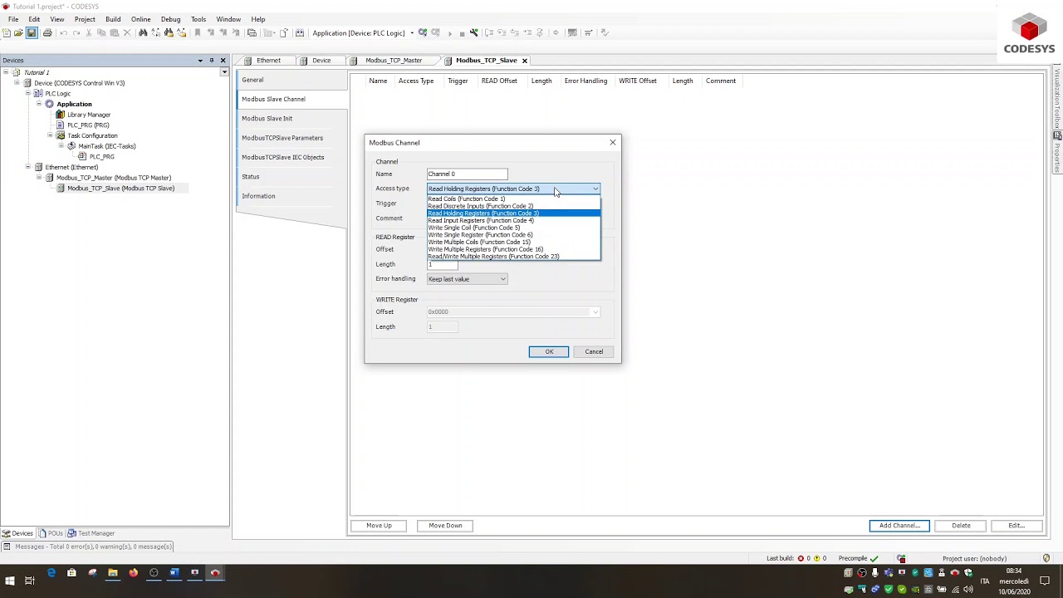
Task: Close the Devices panel with its X
Action: [x=223, y=60]
